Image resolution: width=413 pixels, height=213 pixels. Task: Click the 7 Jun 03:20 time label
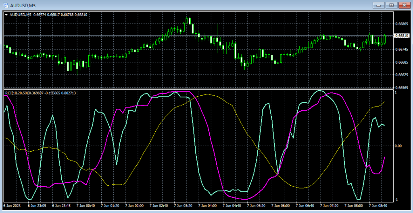184,206
